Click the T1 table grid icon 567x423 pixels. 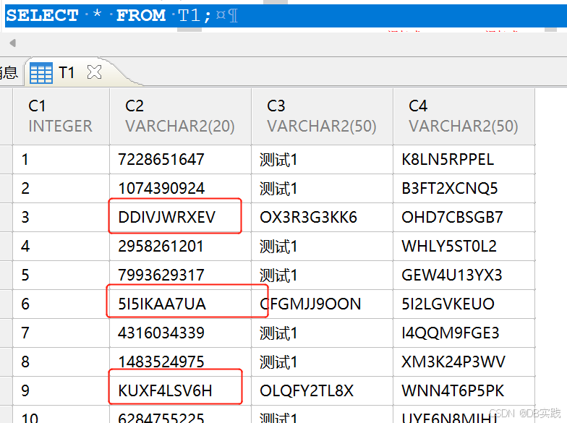tap(40, 72)
